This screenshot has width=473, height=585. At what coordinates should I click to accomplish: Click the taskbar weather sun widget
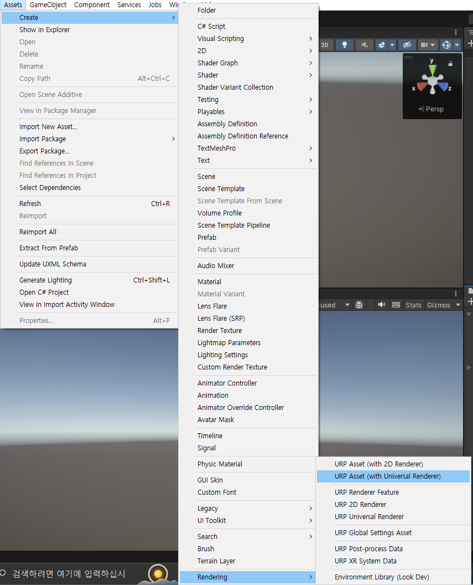click(x=158, y=574)
